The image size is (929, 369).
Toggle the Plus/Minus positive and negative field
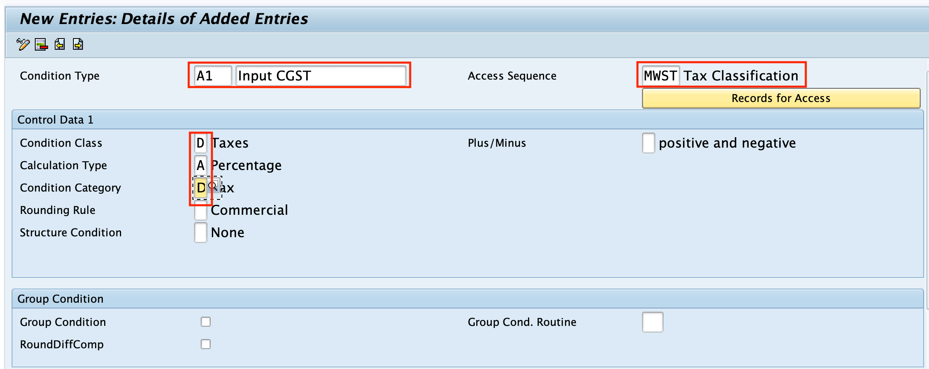click(648, 143)
